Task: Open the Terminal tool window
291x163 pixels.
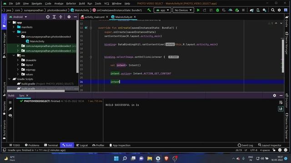Action: [x=51, y=145]
